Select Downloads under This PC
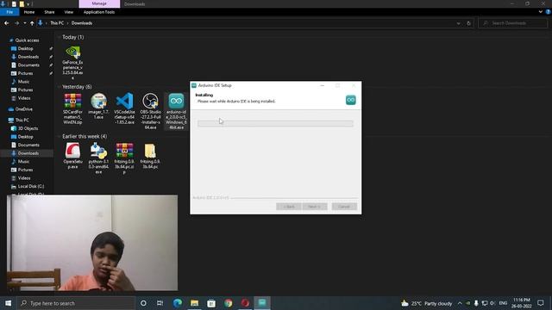 pyautogui.click(x=28, y=153)
